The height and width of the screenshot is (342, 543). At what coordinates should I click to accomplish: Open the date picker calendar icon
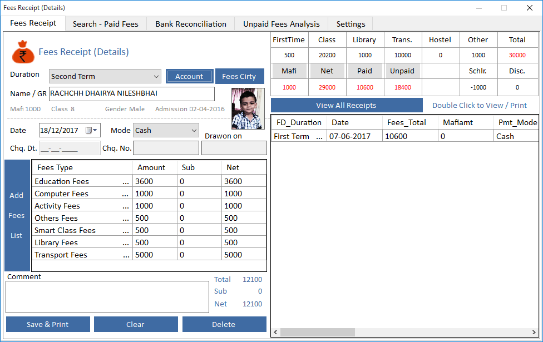click(x=88, y=131)
